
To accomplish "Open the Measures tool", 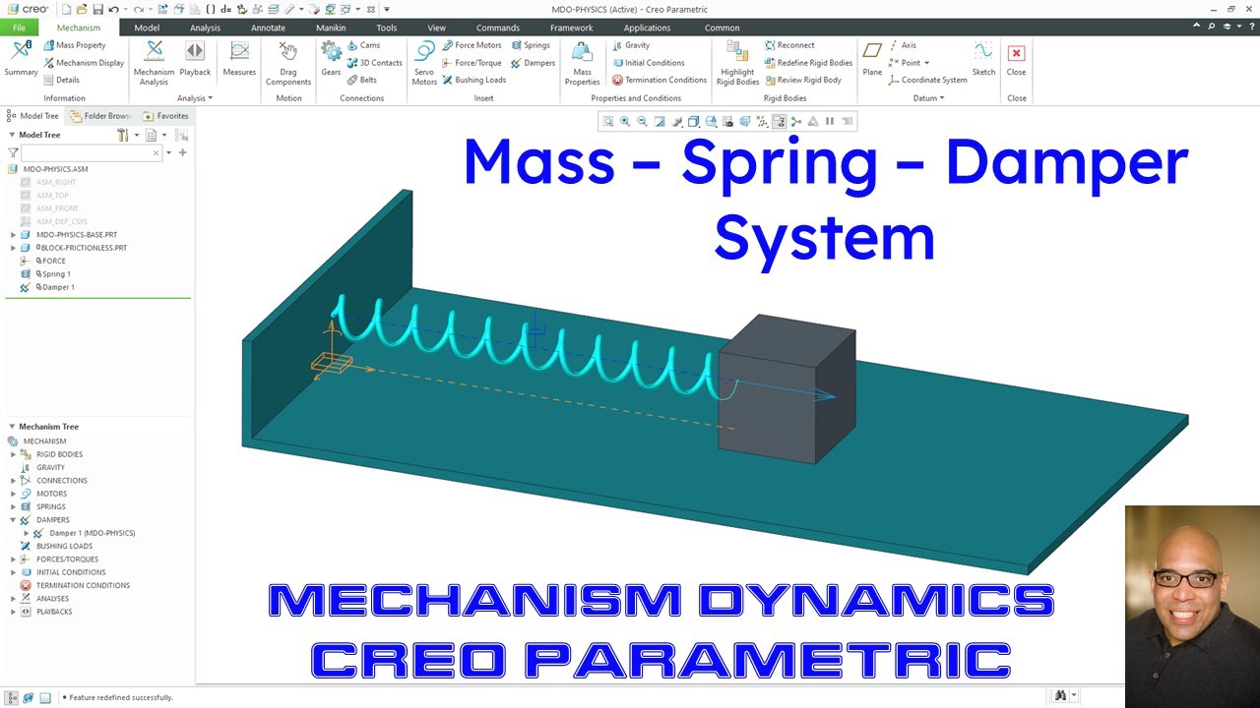I will (x=239, y=59).
